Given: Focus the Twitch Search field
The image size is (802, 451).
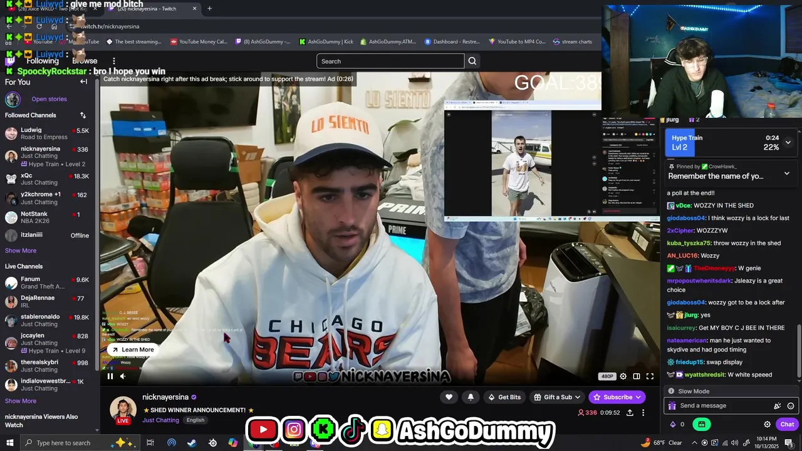Looking at the screenshot, I should 390,61.
